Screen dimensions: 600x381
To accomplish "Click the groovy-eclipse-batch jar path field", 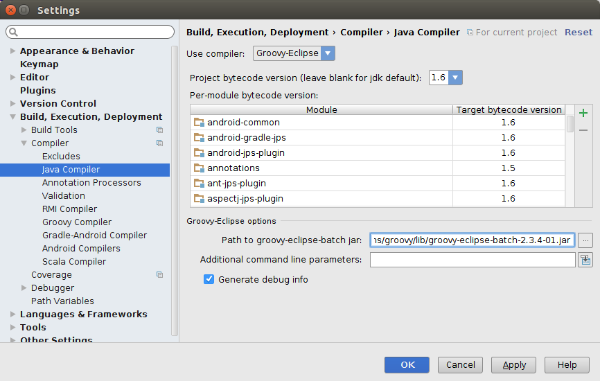I will point(473,240).
